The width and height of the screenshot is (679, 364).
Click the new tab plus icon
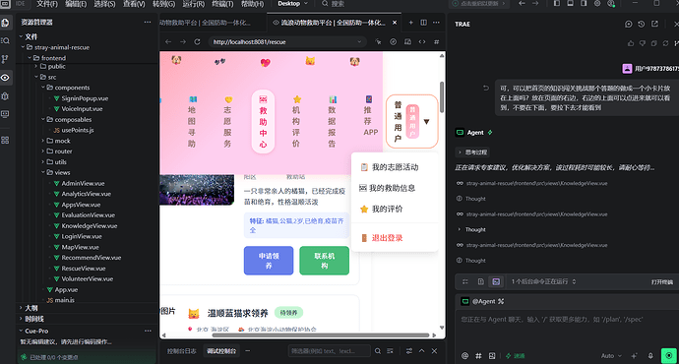pos(411,23)
